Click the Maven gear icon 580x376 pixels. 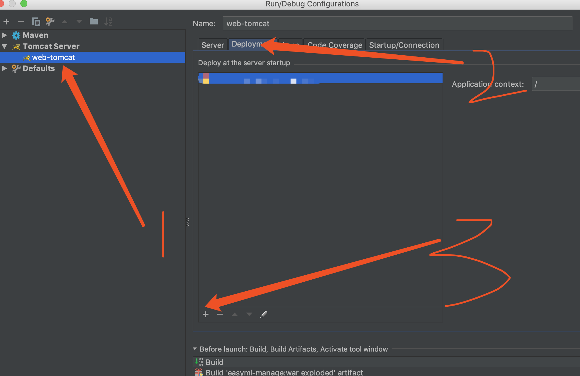pyautogui.click(x=16, y=35)
